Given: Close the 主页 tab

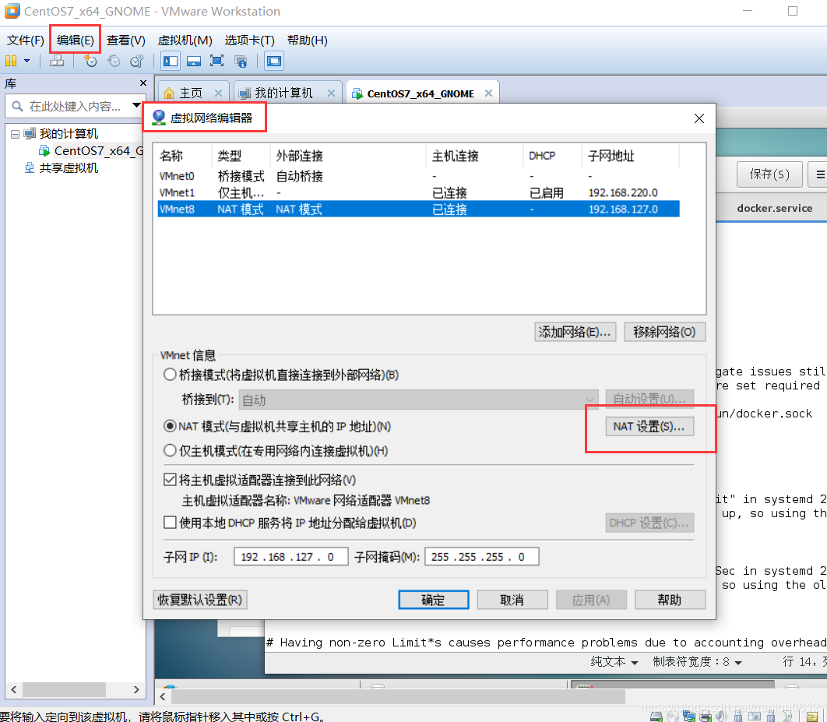Looking at the screenshot, I should point(218,93).
